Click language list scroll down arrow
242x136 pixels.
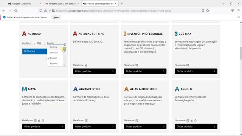64,65
